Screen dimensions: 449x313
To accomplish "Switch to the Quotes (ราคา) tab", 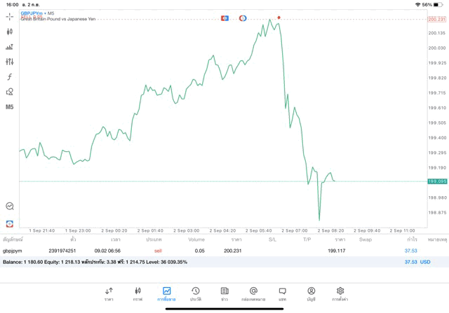I will (109, 293).
